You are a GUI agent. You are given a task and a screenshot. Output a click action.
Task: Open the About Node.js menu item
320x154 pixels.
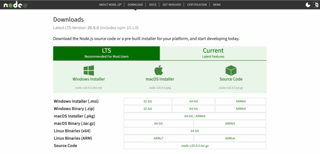pos(110,5)
